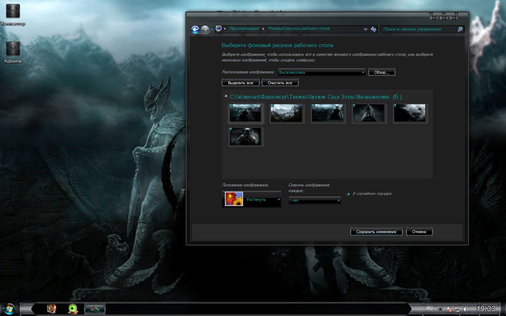Click the grey Forward arrow button
The width and height of the screenshot is (506, 316).
point(205,29)
